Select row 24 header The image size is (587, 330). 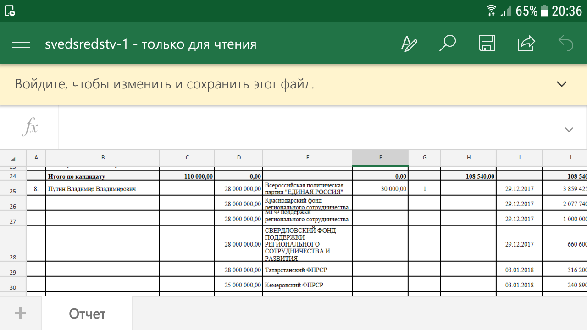(13, 176)
